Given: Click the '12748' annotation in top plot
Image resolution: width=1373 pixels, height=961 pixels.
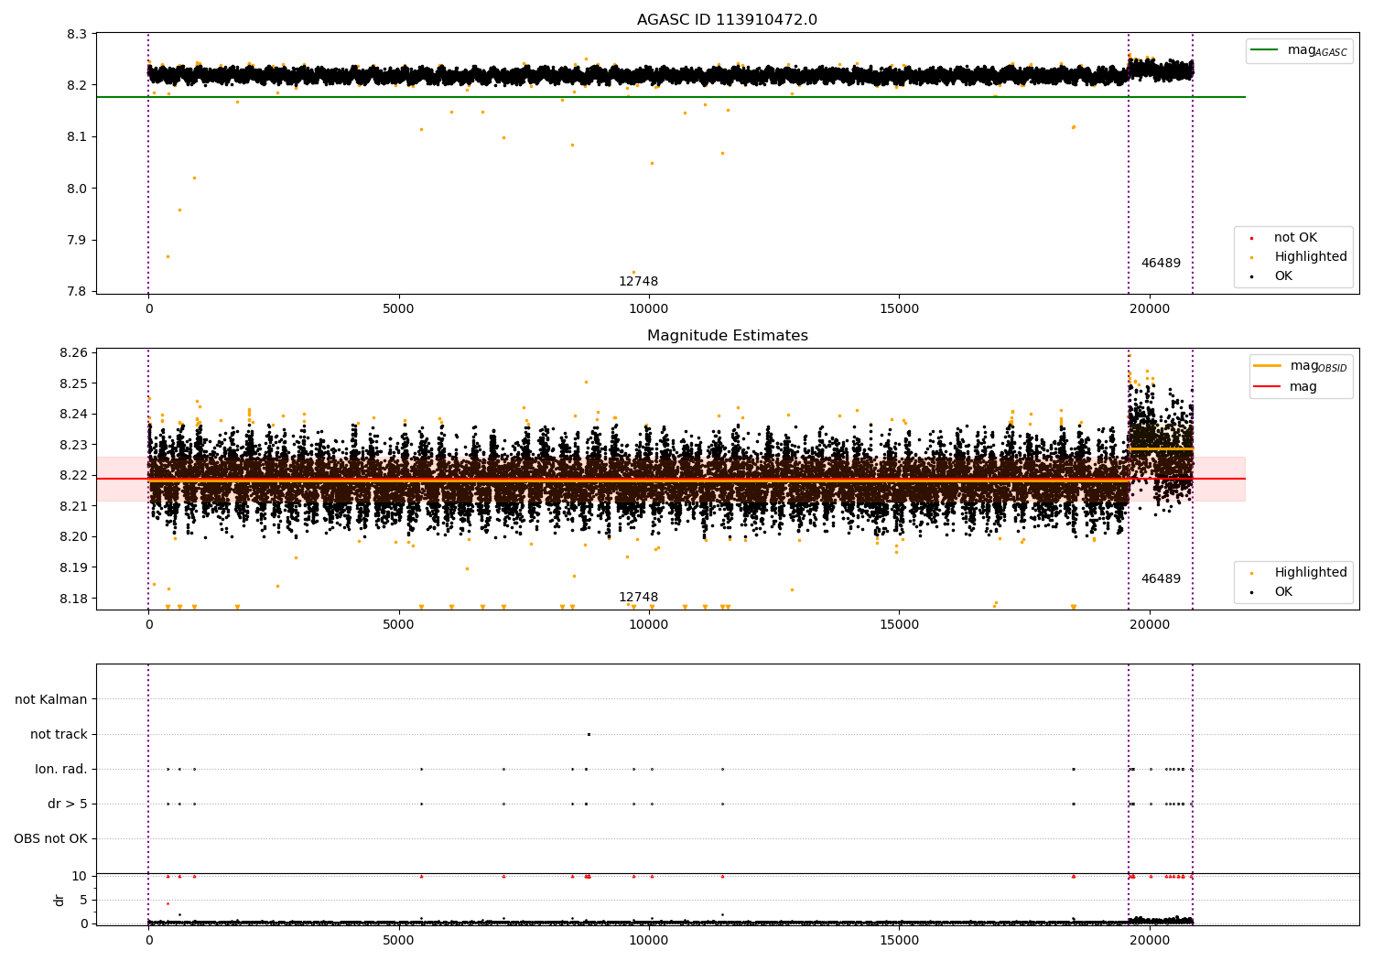Looking at the screenshot, I should click(x=638, y=282).
